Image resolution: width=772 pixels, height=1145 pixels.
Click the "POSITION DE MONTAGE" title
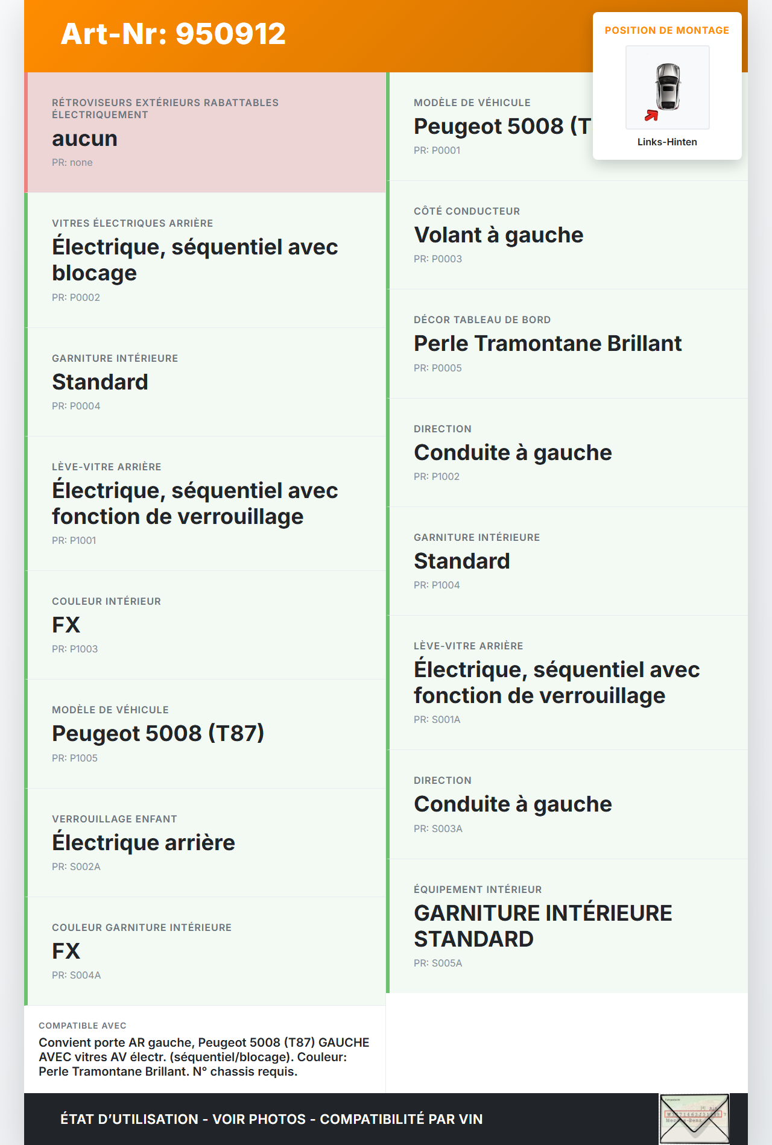click(667, 31)
